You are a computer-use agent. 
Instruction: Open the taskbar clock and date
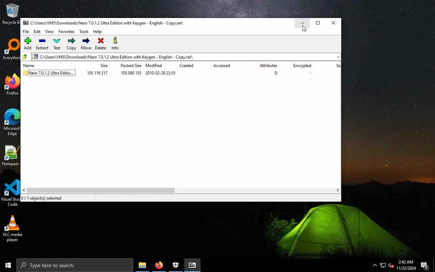tap(406, 265)
